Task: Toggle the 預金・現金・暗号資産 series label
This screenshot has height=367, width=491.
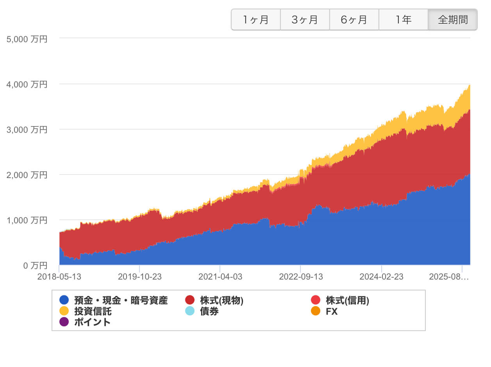Action: pyautogui.click(x=121, y=300)
